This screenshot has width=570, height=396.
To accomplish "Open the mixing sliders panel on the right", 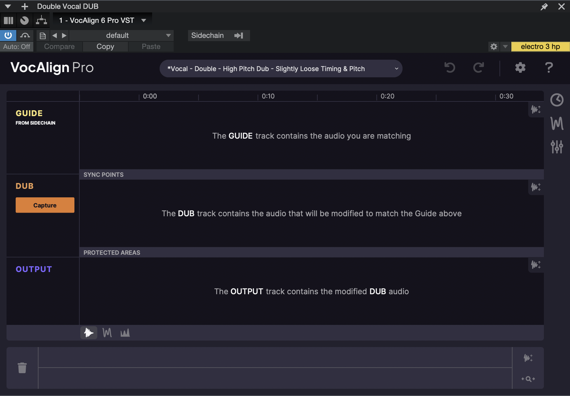I will tap(557, 147).
